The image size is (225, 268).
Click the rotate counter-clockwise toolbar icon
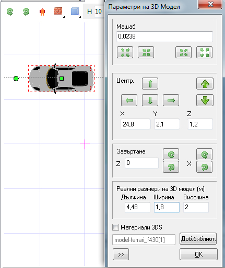[x=10, y=12]
